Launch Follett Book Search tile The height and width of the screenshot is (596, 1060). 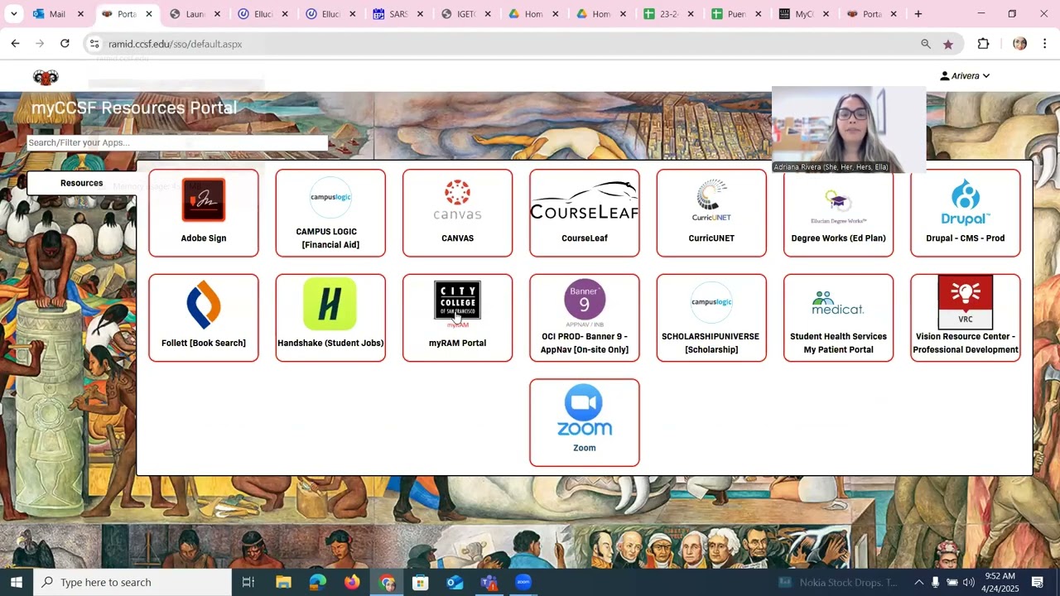pyautogui.click(x=204, y=318)
